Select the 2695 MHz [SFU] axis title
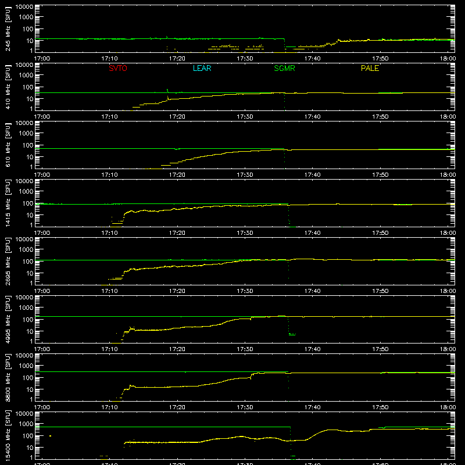The height and width of the screenshot is (465, 465). coord(8,261)
